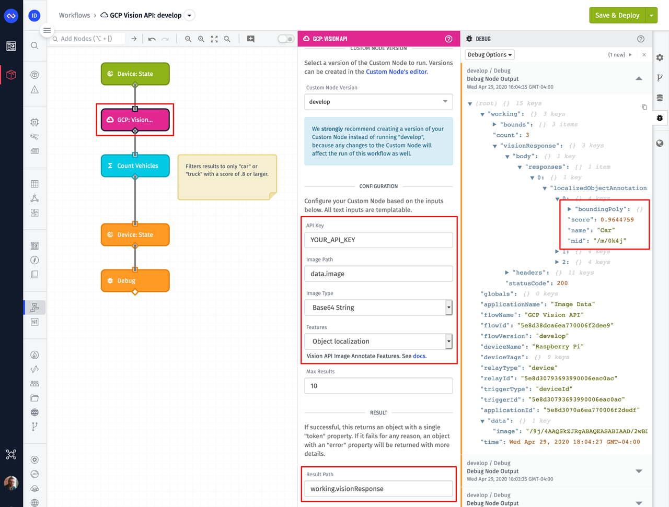Image resolution: width=669 pixels, height=507 pixels.
Task: Click the zoom out magnifier icon
Action: click(x=188, y=39)
